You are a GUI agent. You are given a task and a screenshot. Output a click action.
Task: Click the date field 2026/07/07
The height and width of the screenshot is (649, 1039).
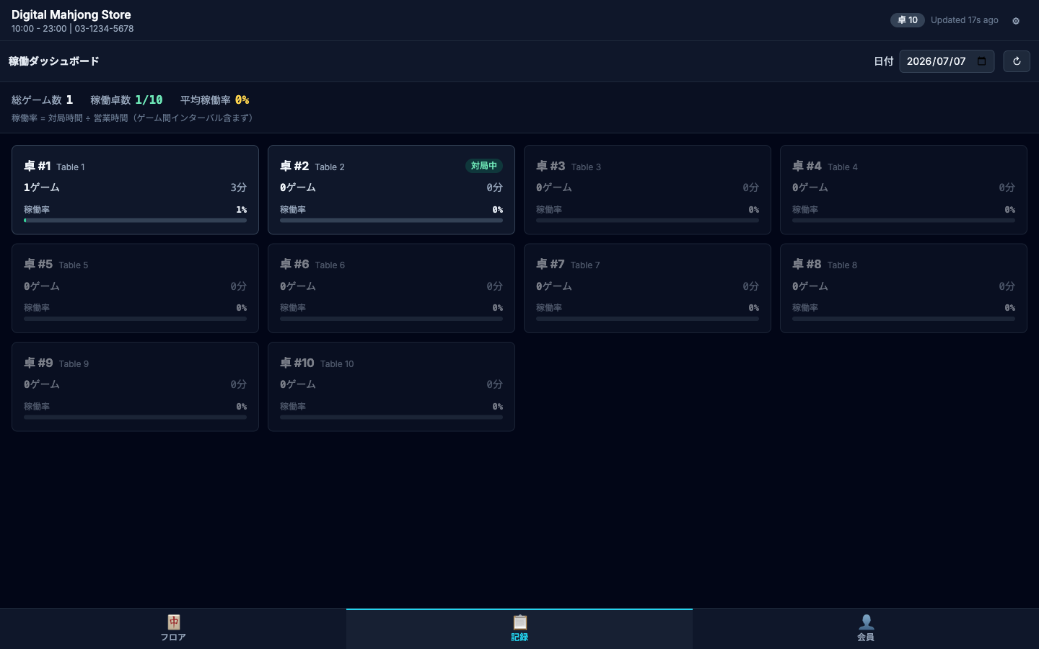click(x=947, y=61)
